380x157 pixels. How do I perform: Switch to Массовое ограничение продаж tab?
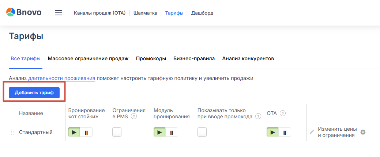tap(88, 58)
